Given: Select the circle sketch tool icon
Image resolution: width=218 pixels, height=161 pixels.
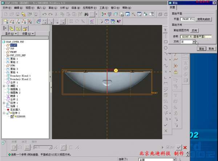Looking at the screenshot, I should click(x=166, y=48).
